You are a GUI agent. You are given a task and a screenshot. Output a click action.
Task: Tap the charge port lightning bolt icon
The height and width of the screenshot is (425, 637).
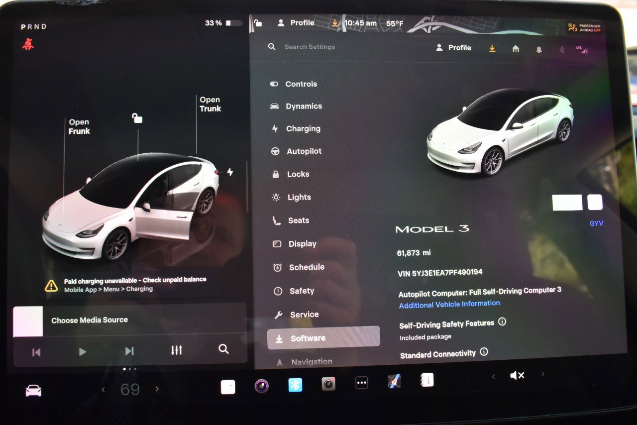(230, 172)
